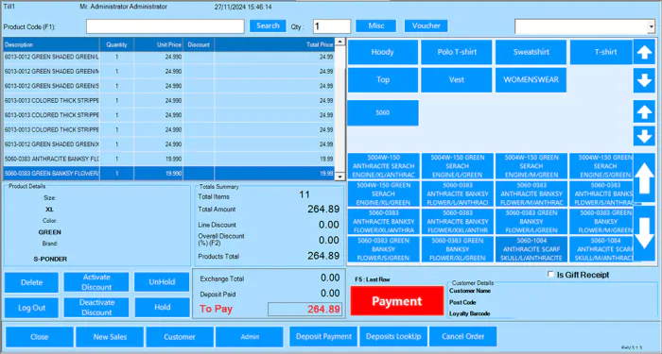Choose the T-shirt category
The image size is (662, 354).
601,52
